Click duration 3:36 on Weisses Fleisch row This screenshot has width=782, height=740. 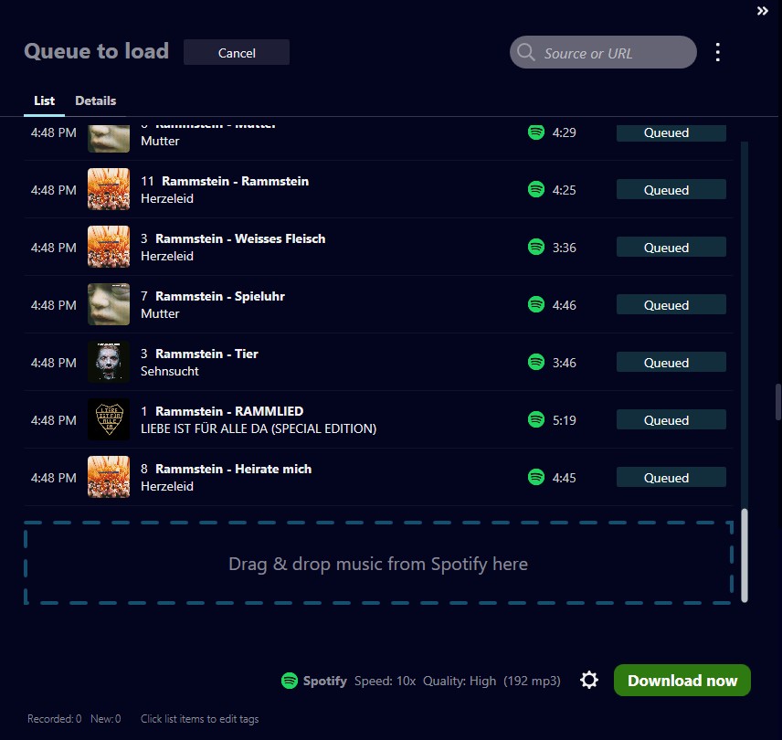point(564,248)
